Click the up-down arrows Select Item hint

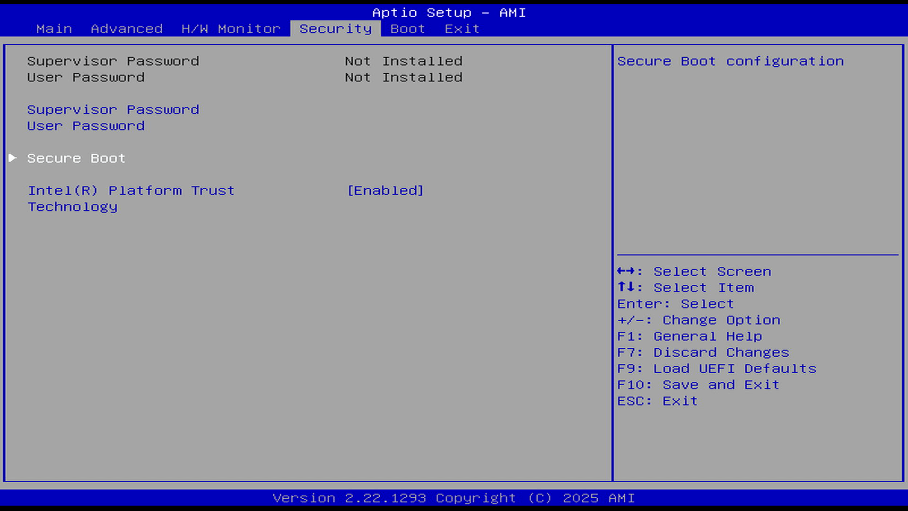coord(685,288)
